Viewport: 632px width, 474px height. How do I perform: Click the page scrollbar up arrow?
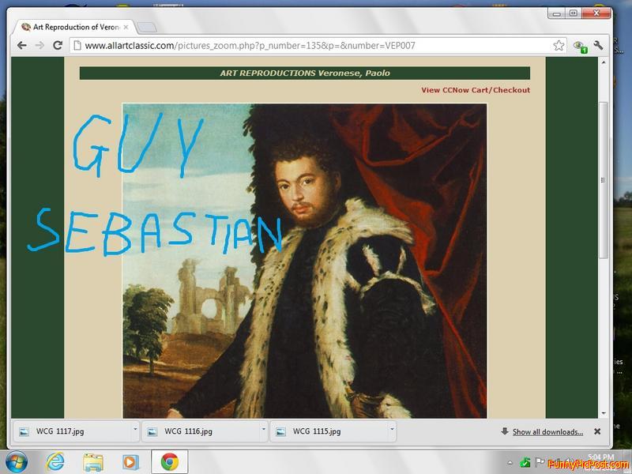tap(604, 63)
